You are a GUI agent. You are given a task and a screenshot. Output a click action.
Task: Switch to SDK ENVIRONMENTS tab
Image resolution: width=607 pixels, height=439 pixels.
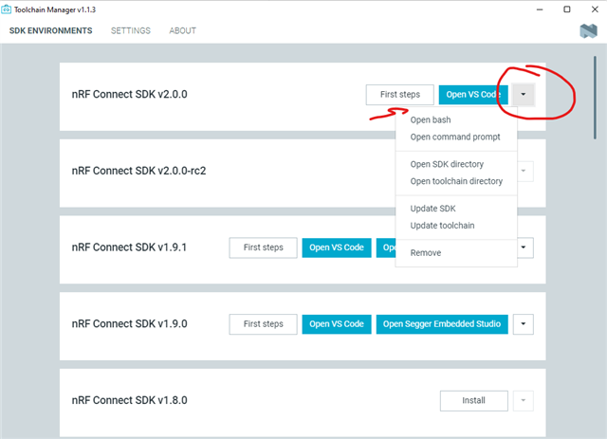[x=50, y=30]
